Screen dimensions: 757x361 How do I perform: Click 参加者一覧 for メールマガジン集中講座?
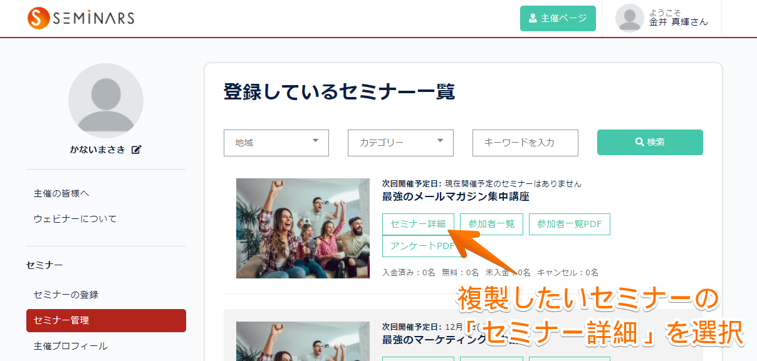click(x=491, y=224)
